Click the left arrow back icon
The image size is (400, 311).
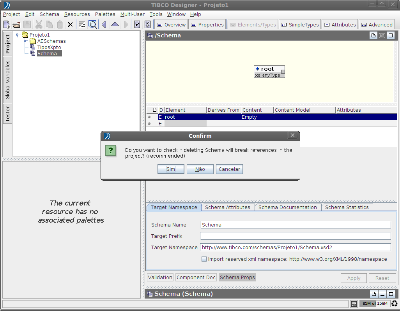pyautogui.click(x=104, y=25)
